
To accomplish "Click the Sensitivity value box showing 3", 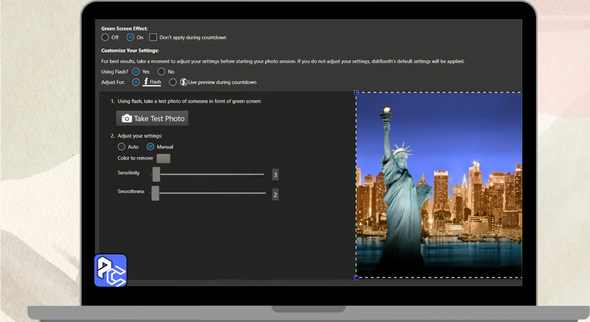I will coord(275,175).
